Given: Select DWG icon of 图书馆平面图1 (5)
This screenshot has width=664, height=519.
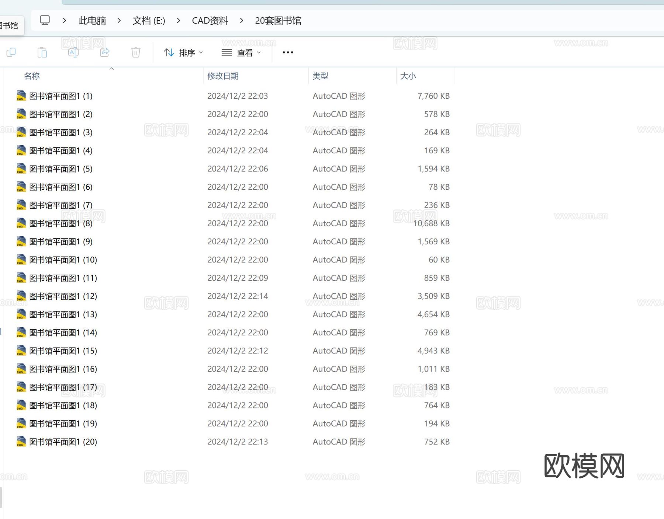Looking at the screenshot, I should pyautogui.click(x=21, y=169).
